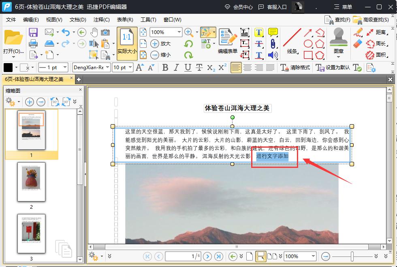Image resolution: width=397 pixels, height=267 pixels.
Task: Select the circle shape annotation tool
Action: pos(309,43)
